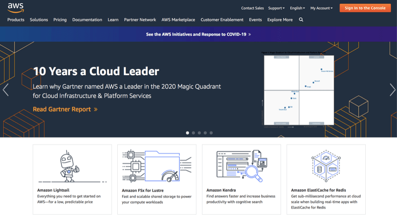Go to previous carousel slide arrow
The height and width of the screenshot is (219, 397).
(x=6, y=90)
